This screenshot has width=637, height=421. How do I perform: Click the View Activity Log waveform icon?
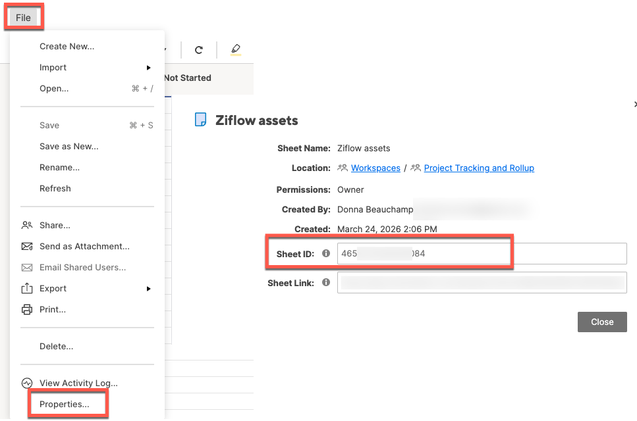tap(27, 383)
